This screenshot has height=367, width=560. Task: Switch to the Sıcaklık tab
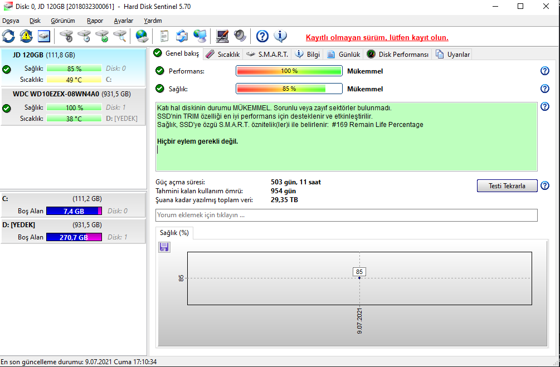coord(223,54)
